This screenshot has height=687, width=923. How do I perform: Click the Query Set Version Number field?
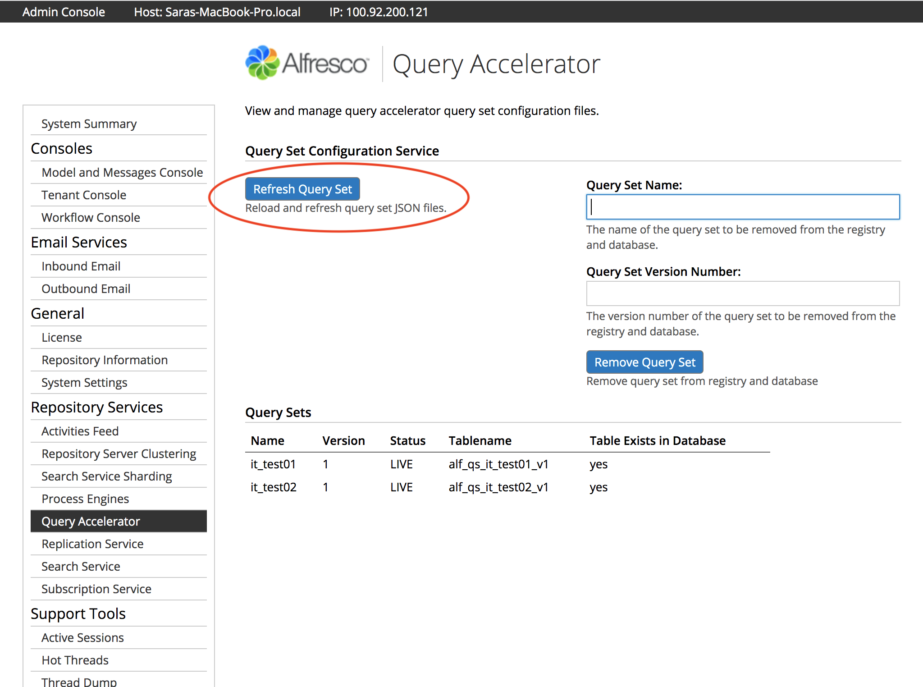(742, 293)
